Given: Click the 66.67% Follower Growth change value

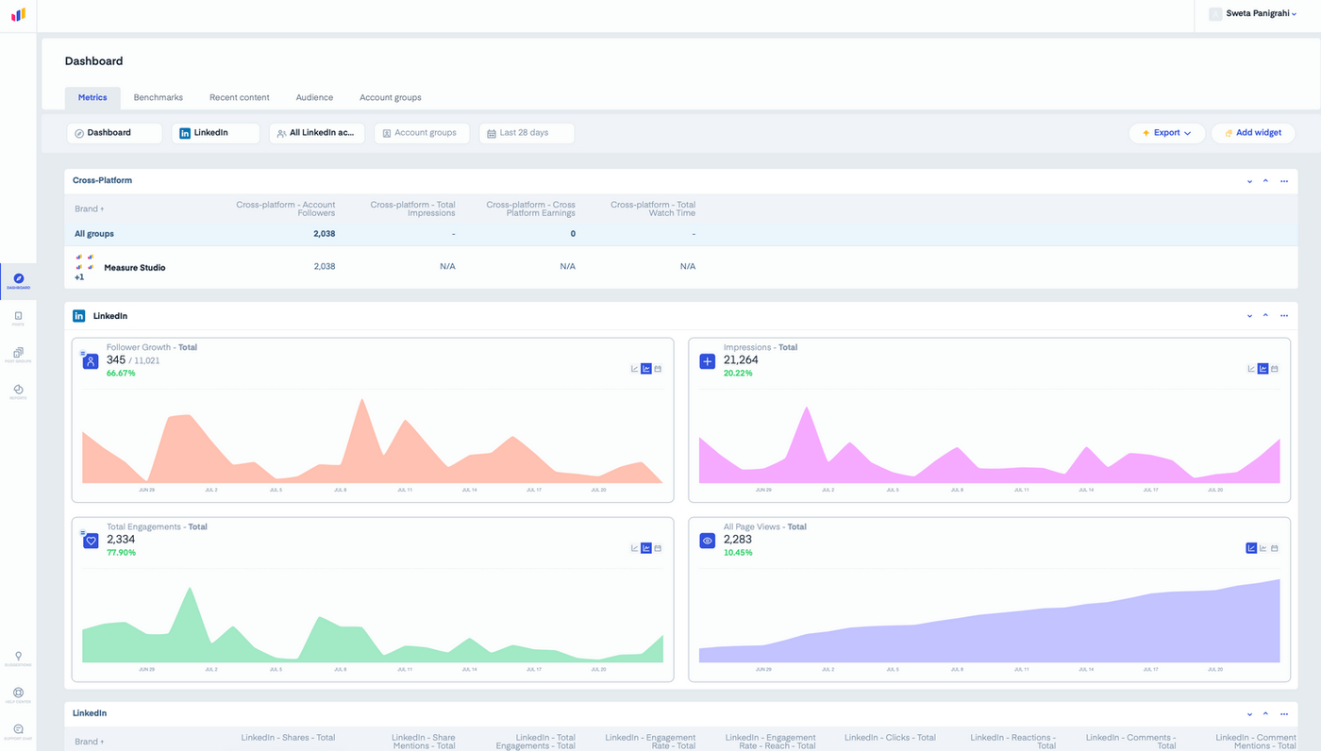Looking at the screenshot, I should (x=121, y=374).
